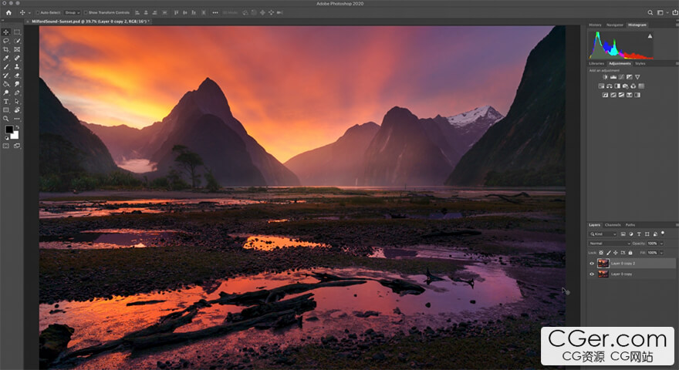Enable the Auto-Select checkbox
The image size is (679, 370).
pyautogui.click(x=38, y=13)
